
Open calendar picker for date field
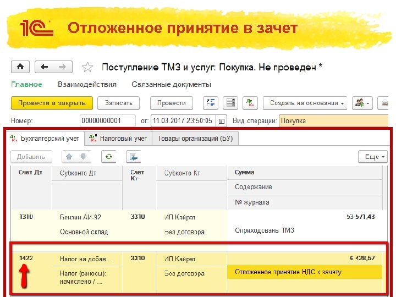[222, 121]
